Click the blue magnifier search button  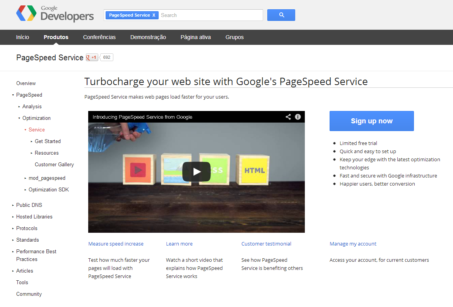[x=281, y=15]
